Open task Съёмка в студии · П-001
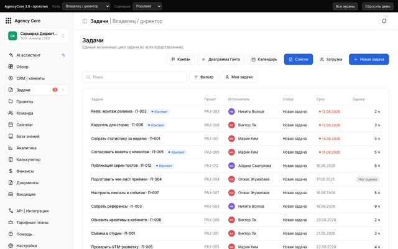The image size is (398, 249). (113, 233)
